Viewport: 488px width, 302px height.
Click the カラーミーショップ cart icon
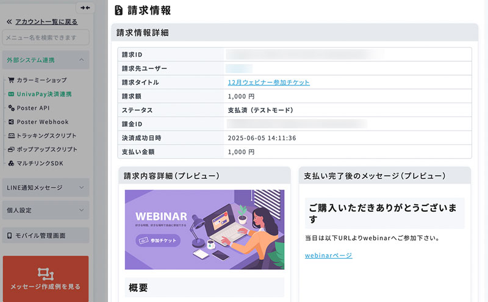click(11, 80)
